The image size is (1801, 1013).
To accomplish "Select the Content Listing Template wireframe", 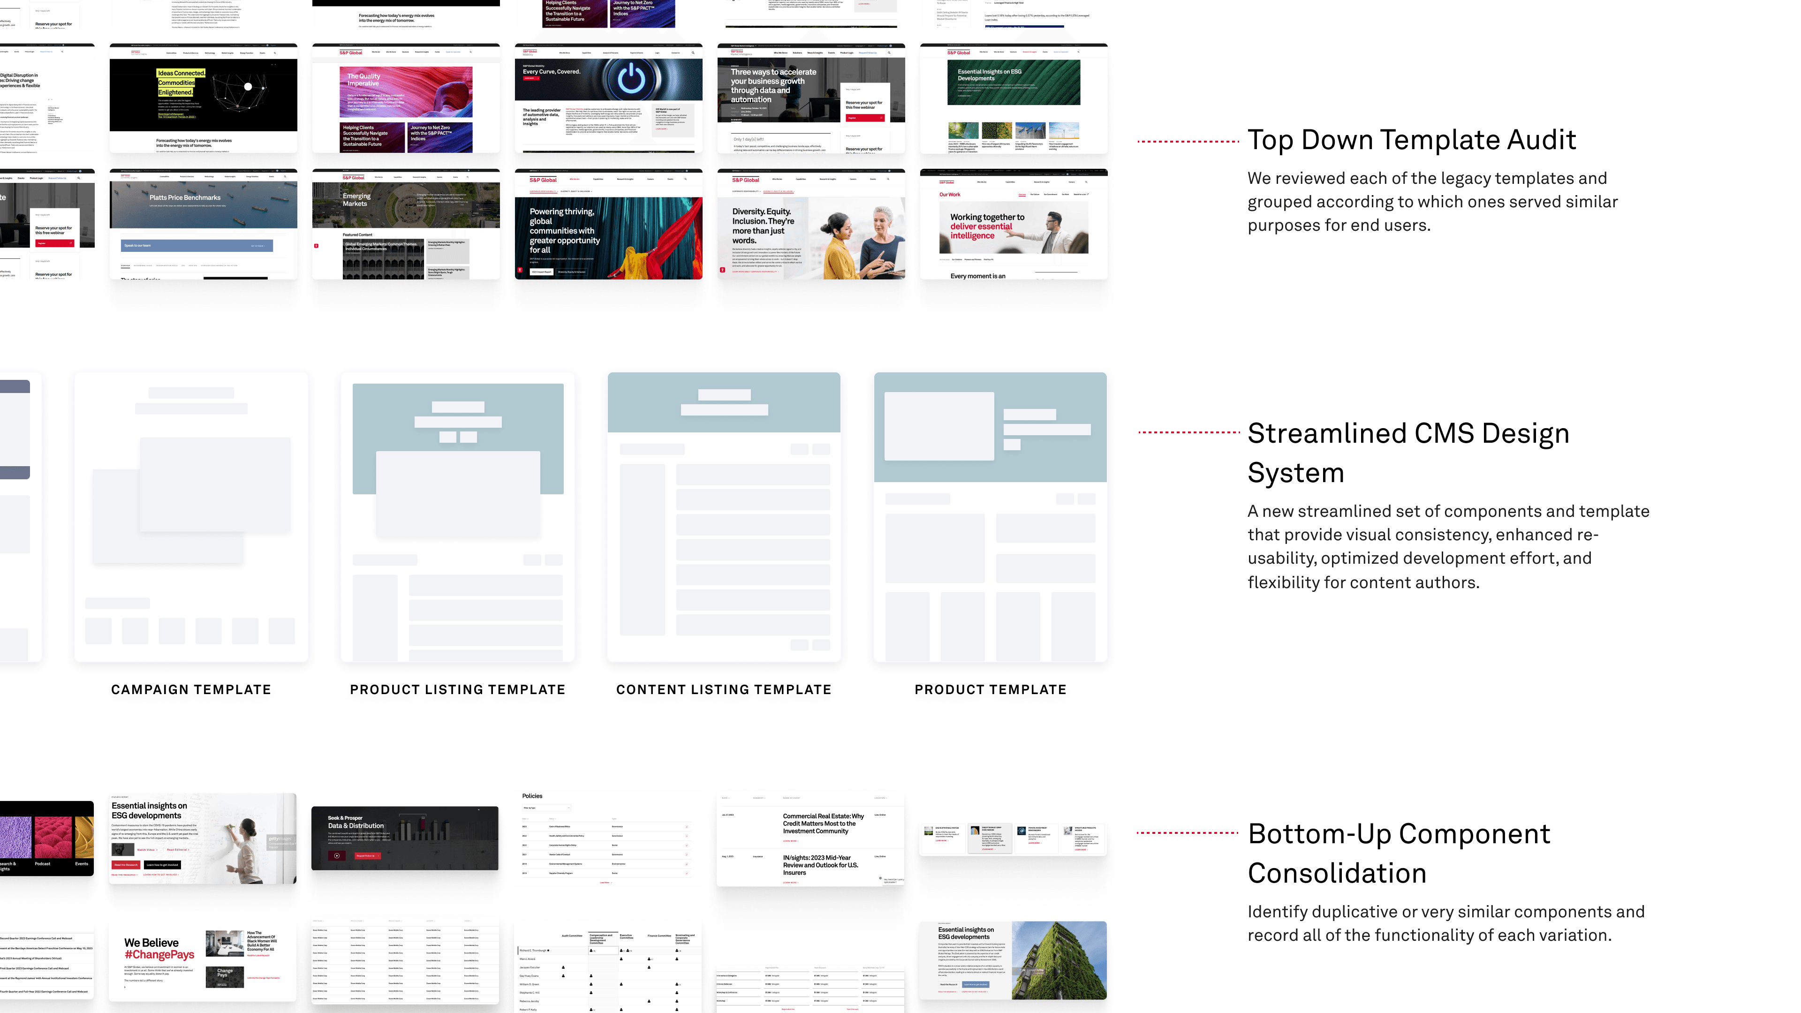I will (724, 517).
